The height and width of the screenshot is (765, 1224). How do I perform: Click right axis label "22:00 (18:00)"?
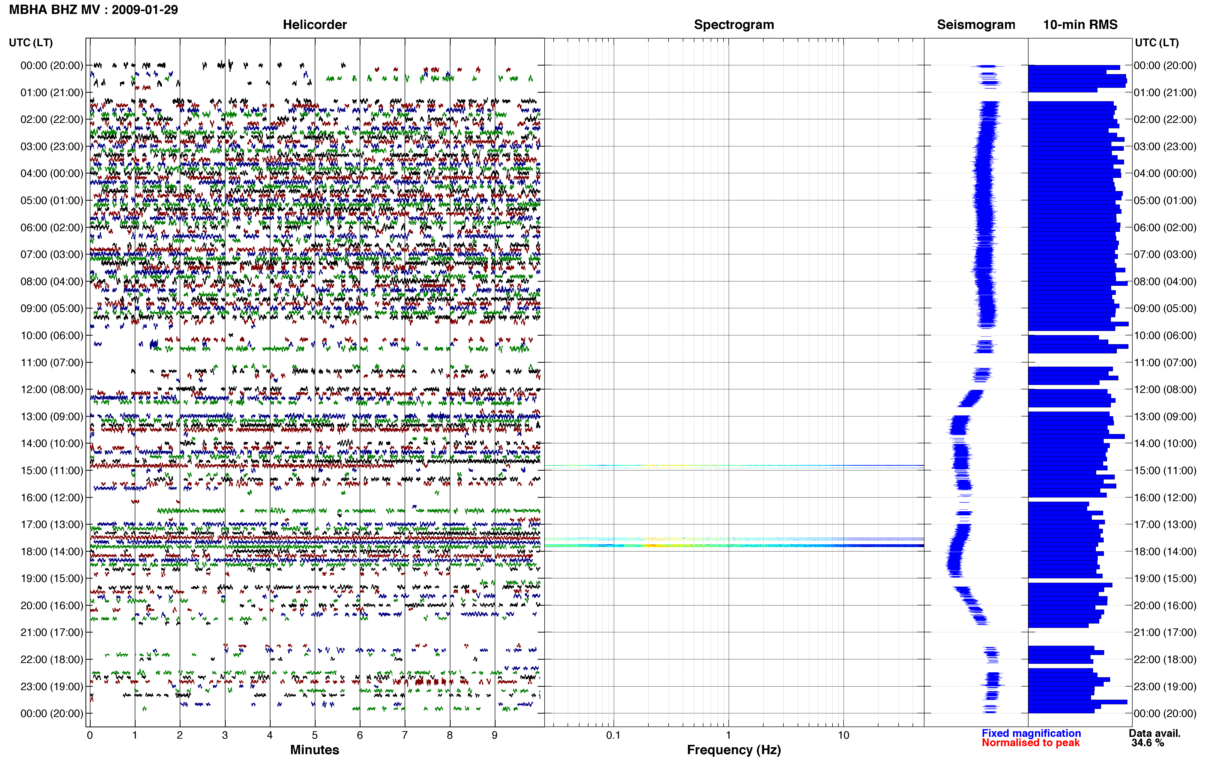tap(1165, 660)
